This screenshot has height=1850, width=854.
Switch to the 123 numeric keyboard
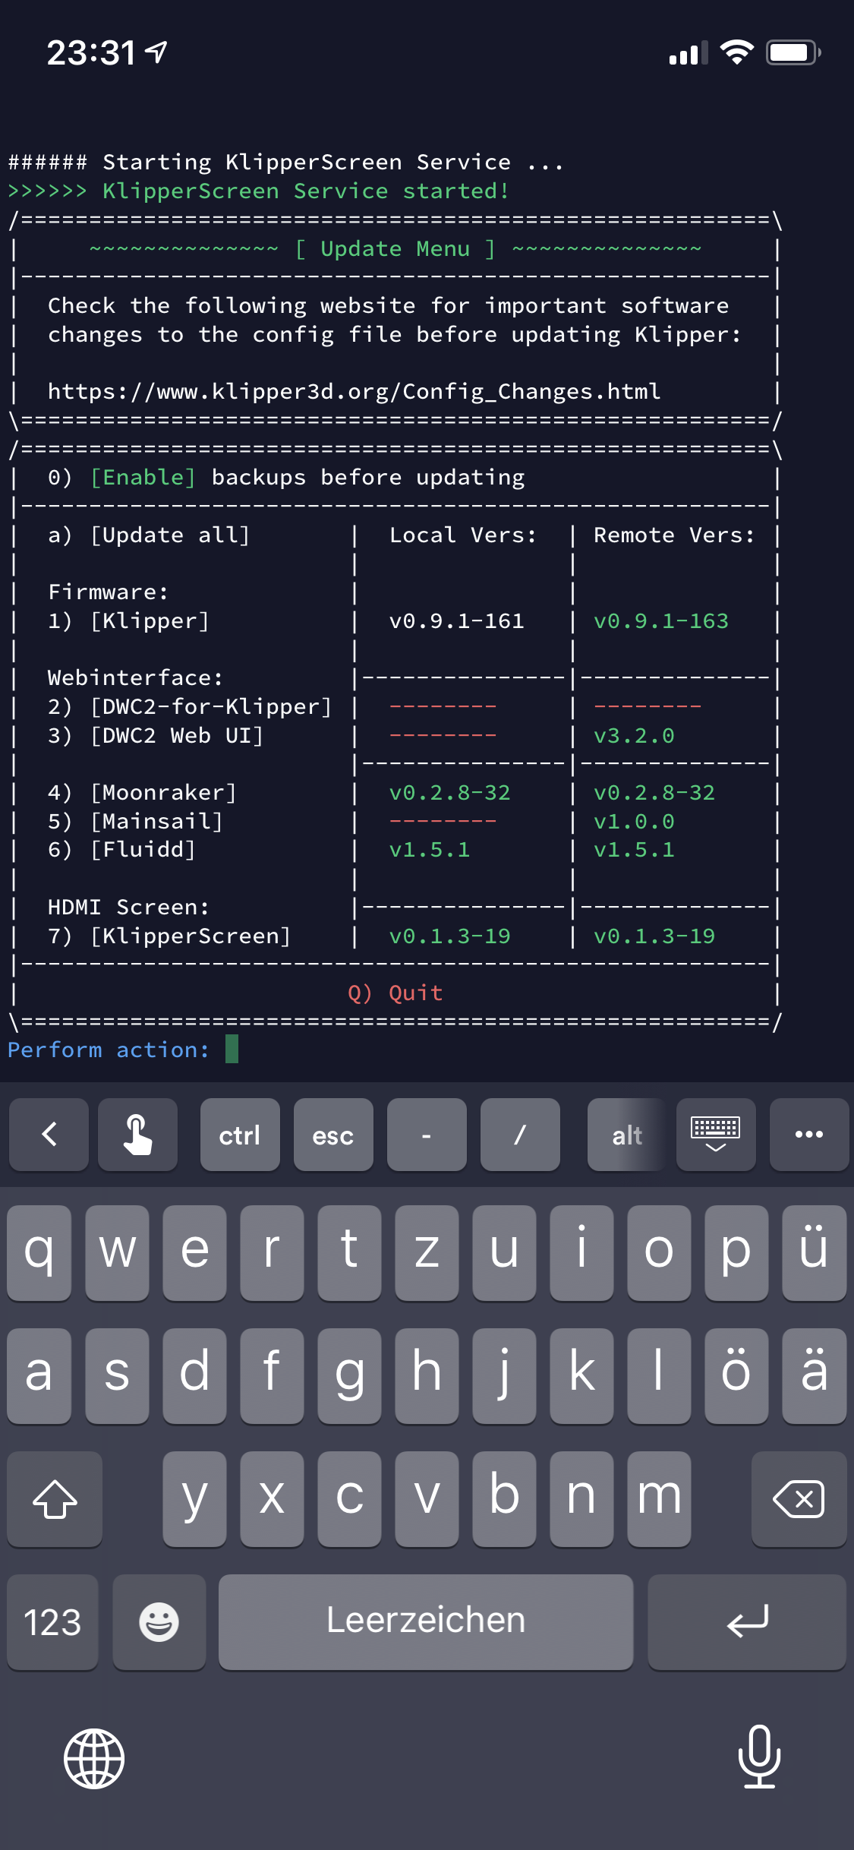52,1622
